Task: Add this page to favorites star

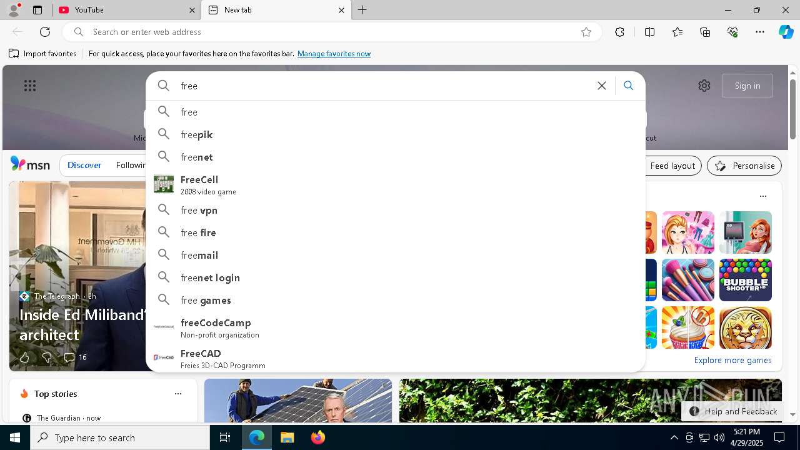Action: coord(586,32)
